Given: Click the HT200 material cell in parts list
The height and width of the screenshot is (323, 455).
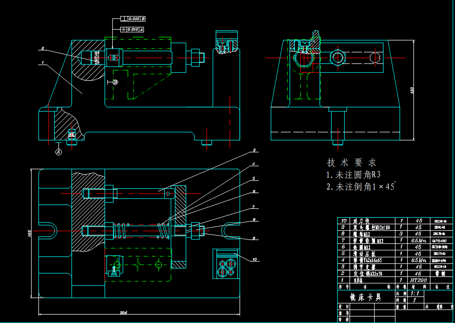Looking at the screenshot, I should coord(419,280).
